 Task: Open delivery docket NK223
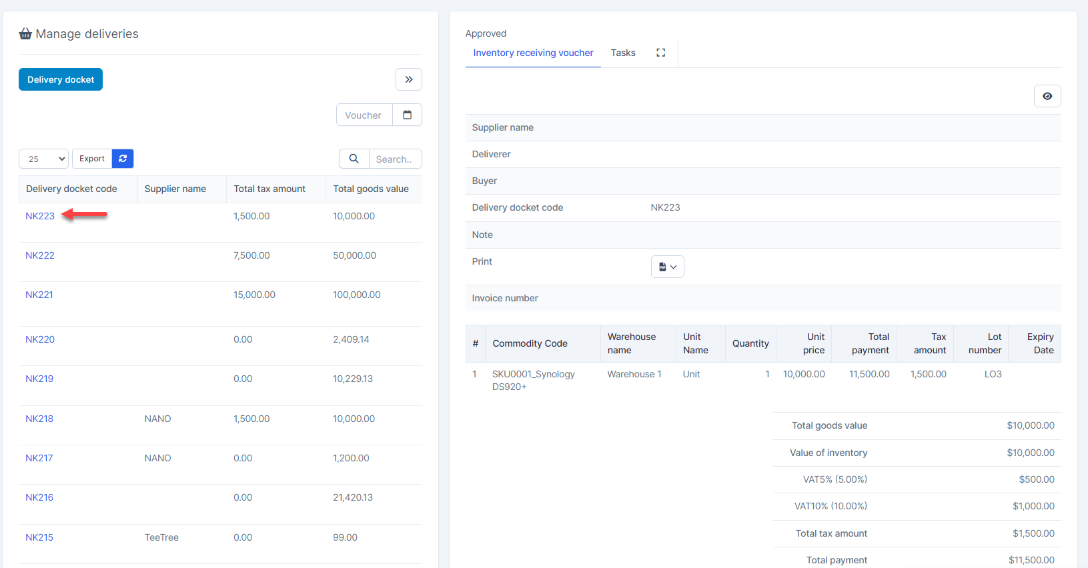click(x=40, y=216)
